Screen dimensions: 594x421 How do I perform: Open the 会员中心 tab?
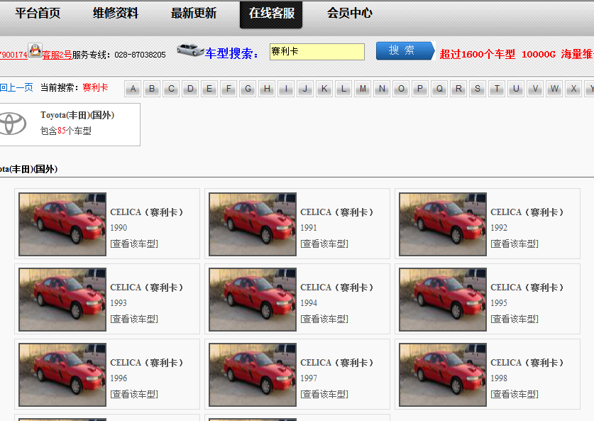tap(350, 13)
